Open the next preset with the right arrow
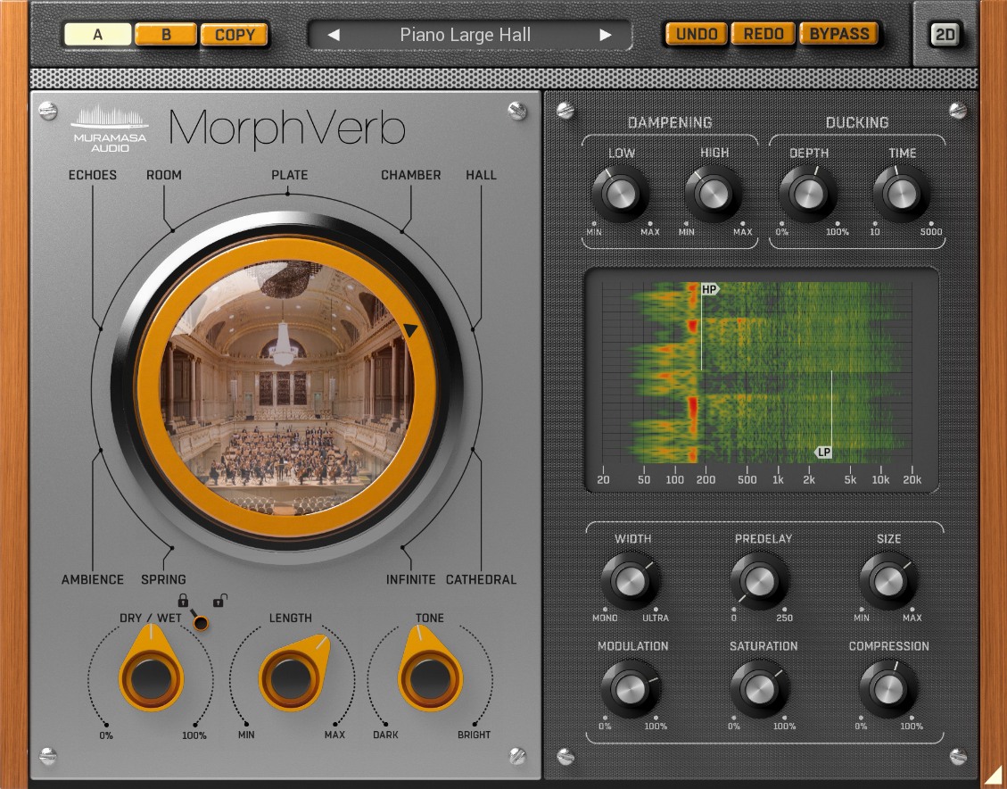Image resolution: width=1007 pixels, height=789 pixels. tap(607, 35)
